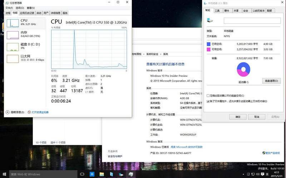Open 打开资源监视器 resource monitor link
Viewport: 286px width, 178px height.
(x=40, y=112)
